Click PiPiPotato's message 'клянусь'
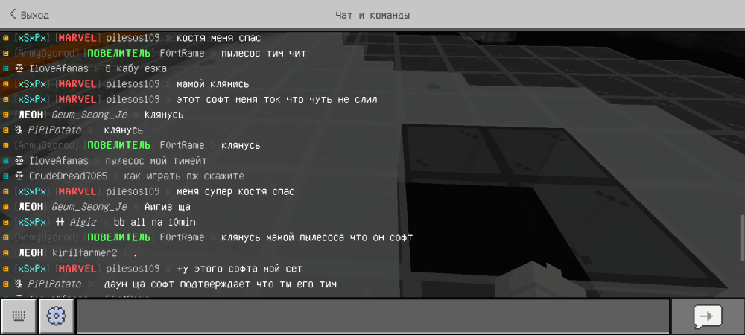This screenshot has height=335, width=745. tap(123, 130)
